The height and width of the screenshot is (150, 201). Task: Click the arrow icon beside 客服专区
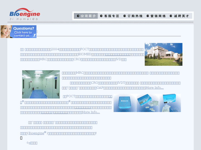101,16
